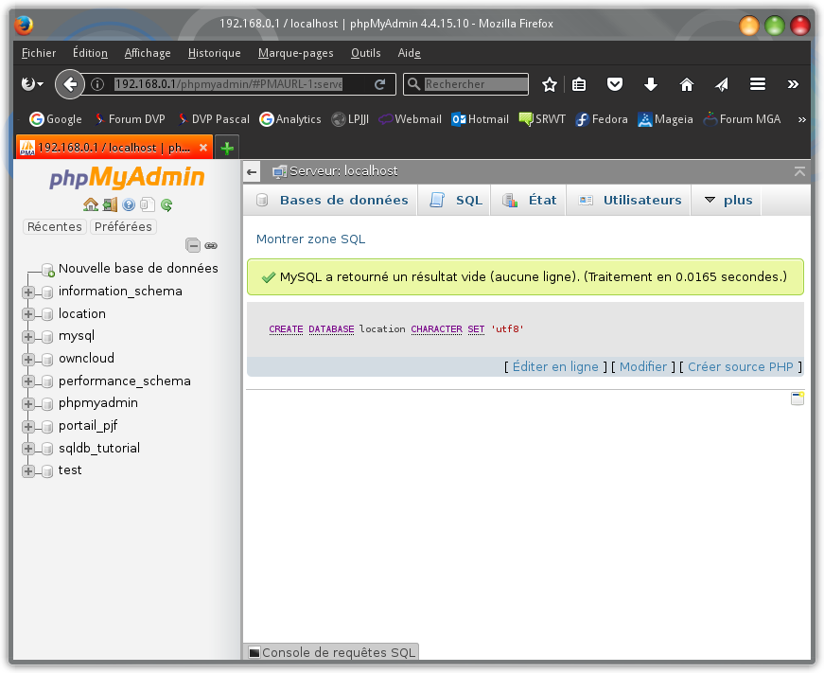Expand the sqldb_tutorial database node
824x673 pixels.
click(x=28, y=449)
